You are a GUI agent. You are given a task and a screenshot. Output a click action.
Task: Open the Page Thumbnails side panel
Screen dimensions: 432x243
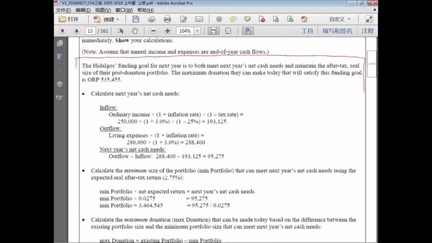(59, 43)
